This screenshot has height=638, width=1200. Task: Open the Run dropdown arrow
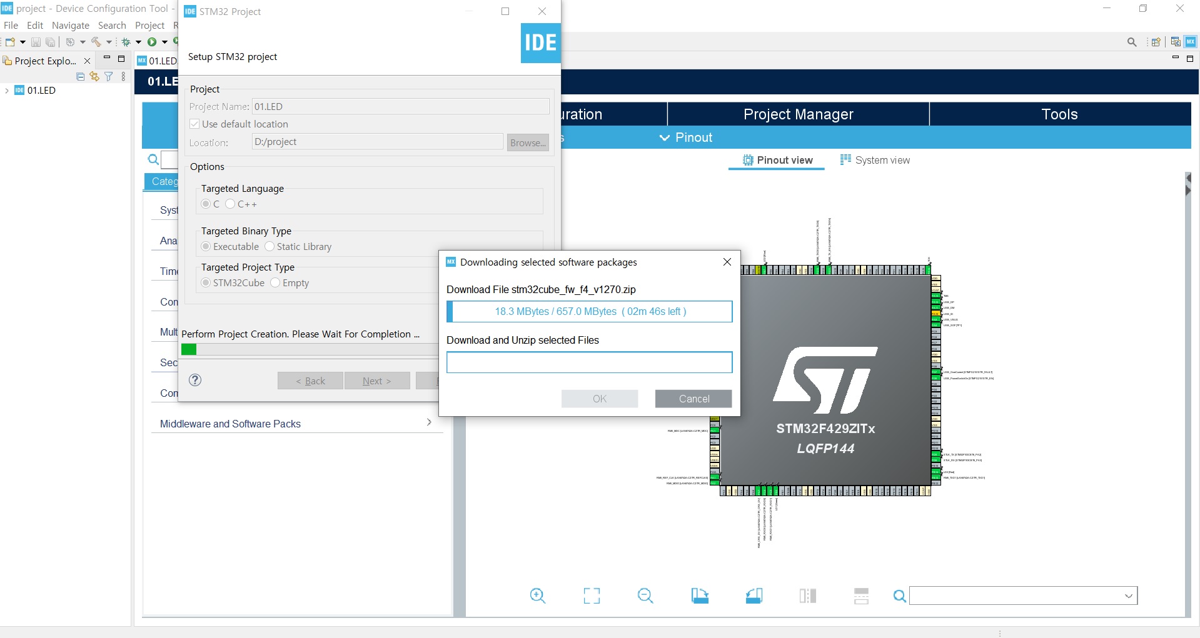(x=164, y=42)
